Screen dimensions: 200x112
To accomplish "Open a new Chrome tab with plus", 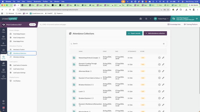I will [x=180, y=5].
